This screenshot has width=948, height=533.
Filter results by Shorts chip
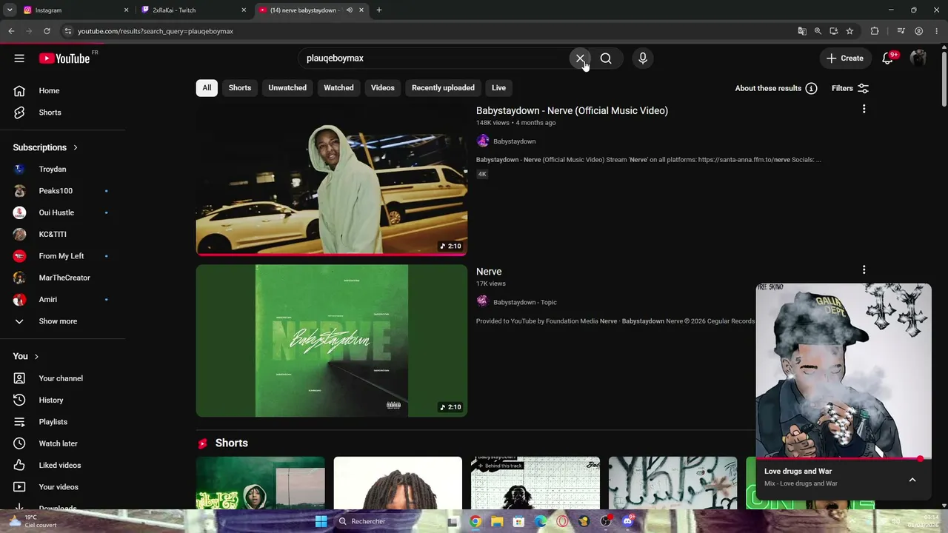coord(240,88)
